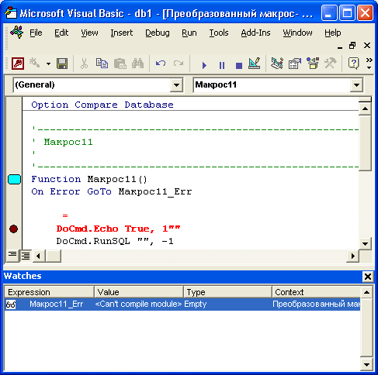
Task: Click the Undo arrow icon
Action: [x=161, y=64]
